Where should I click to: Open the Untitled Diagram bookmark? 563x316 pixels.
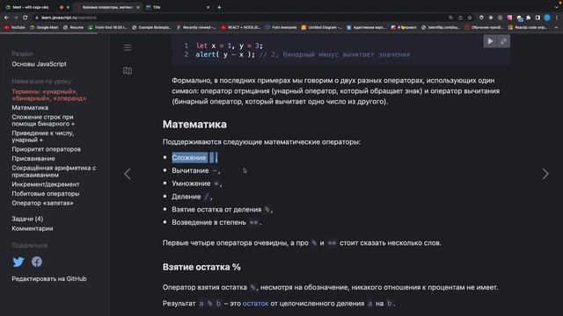[x=321, y=27]
